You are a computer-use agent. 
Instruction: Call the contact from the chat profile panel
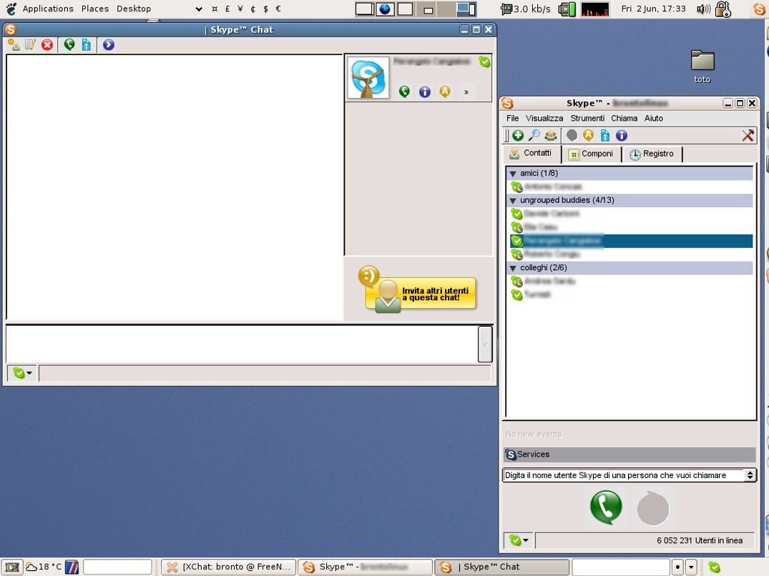[404, 91]
